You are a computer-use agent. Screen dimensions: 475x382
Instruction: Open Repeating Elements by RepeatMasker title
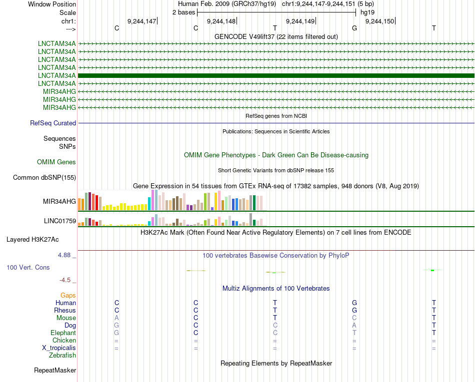point(276,363)
